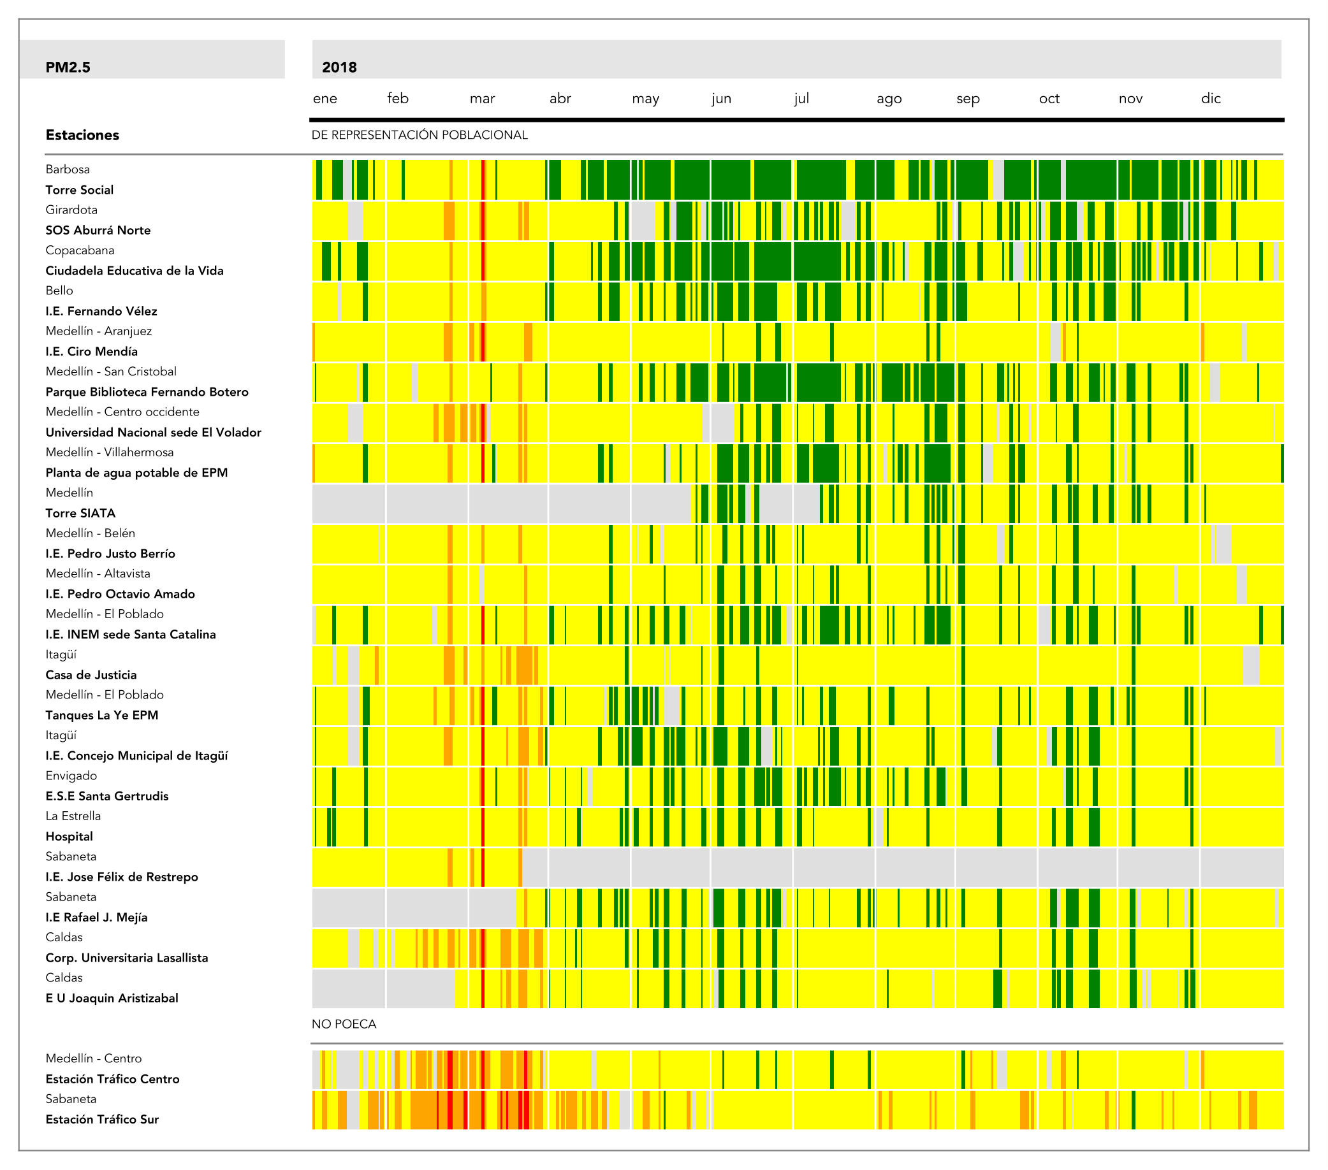1328x1170 pixels.
Task: Select Universidad Nacional sede El Volador
Action: tap(154, 432)
